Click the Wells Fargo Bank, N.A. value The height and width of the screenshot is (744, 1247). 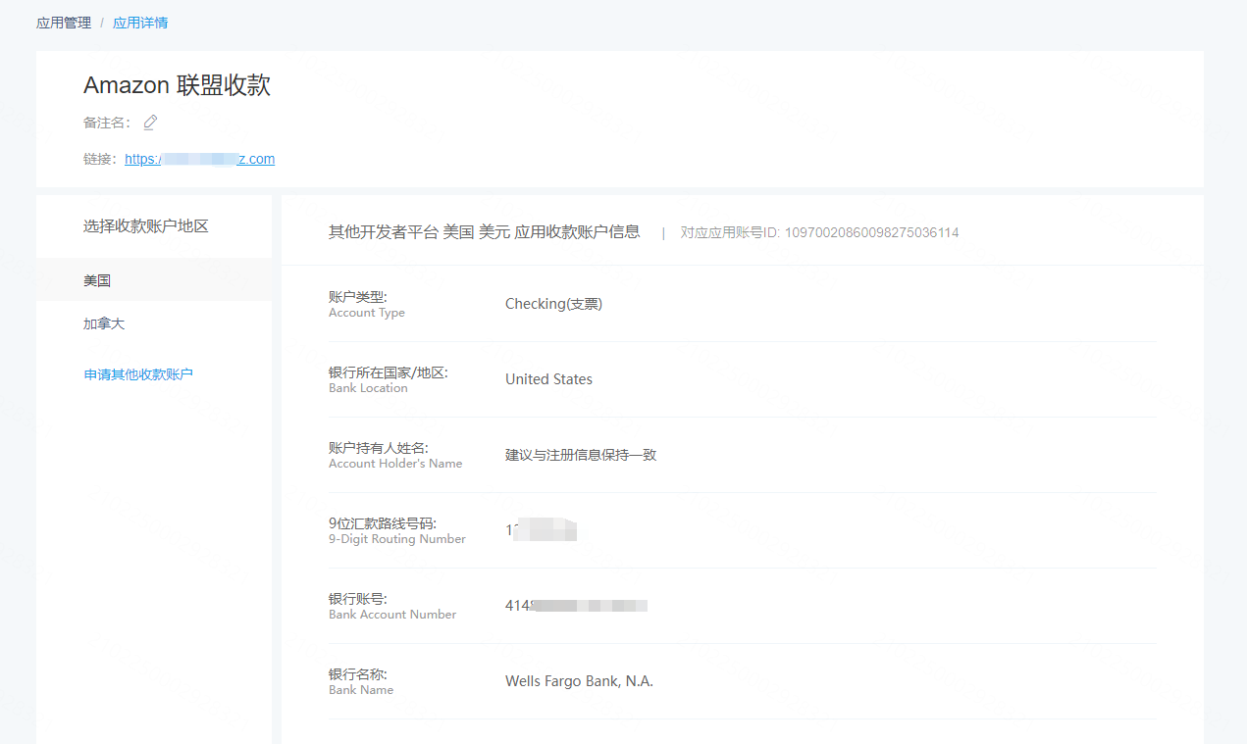tap(579, 681)
